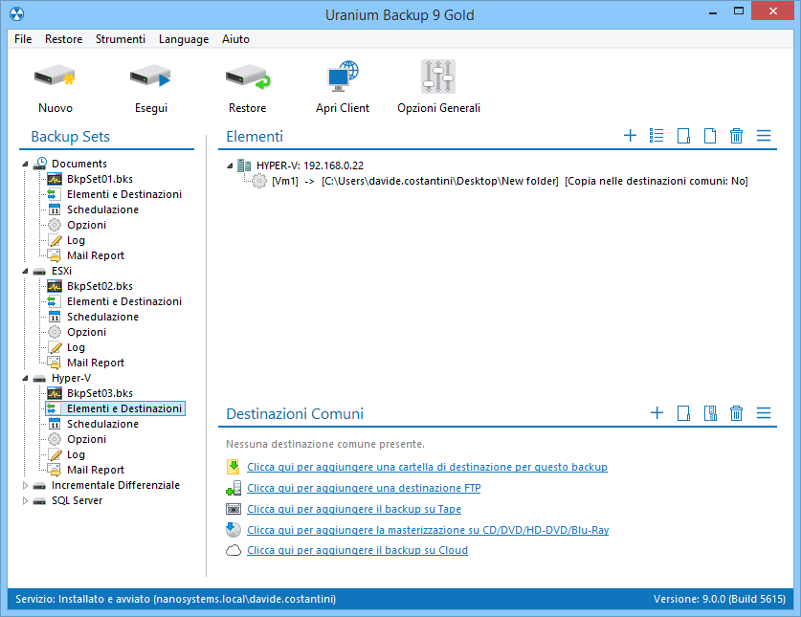Image resolution: width=801 pixels, height=617 pixels.
Task: Click the CD/DVD burning disc icon
Action: [234, 530]
